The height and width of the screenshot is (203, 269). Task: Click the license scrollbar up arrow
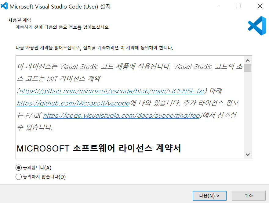click(x=248, y=60)
